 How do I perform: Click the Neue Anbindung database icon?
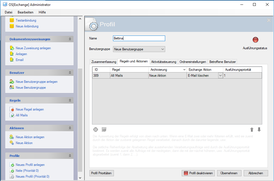pos(12,26)
